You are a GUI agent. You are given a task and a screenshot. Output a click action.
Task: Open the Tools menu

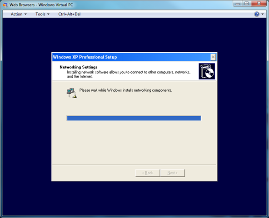click(x=42, y=14)
